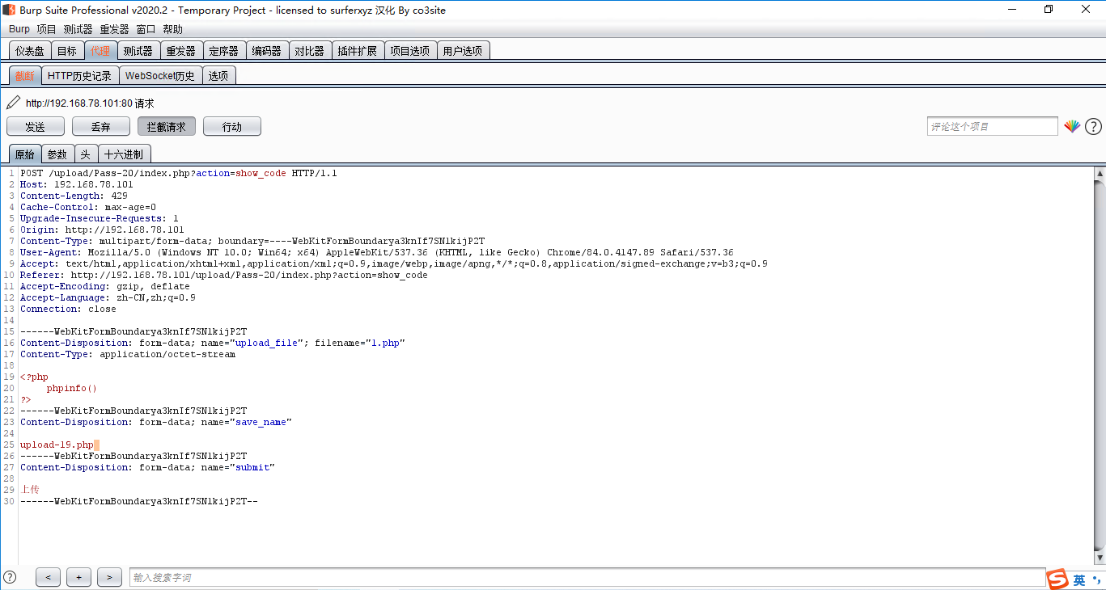Open the 编码器 tab
The height and width of the screenshot is (590, 1106).
click(266, 50)
